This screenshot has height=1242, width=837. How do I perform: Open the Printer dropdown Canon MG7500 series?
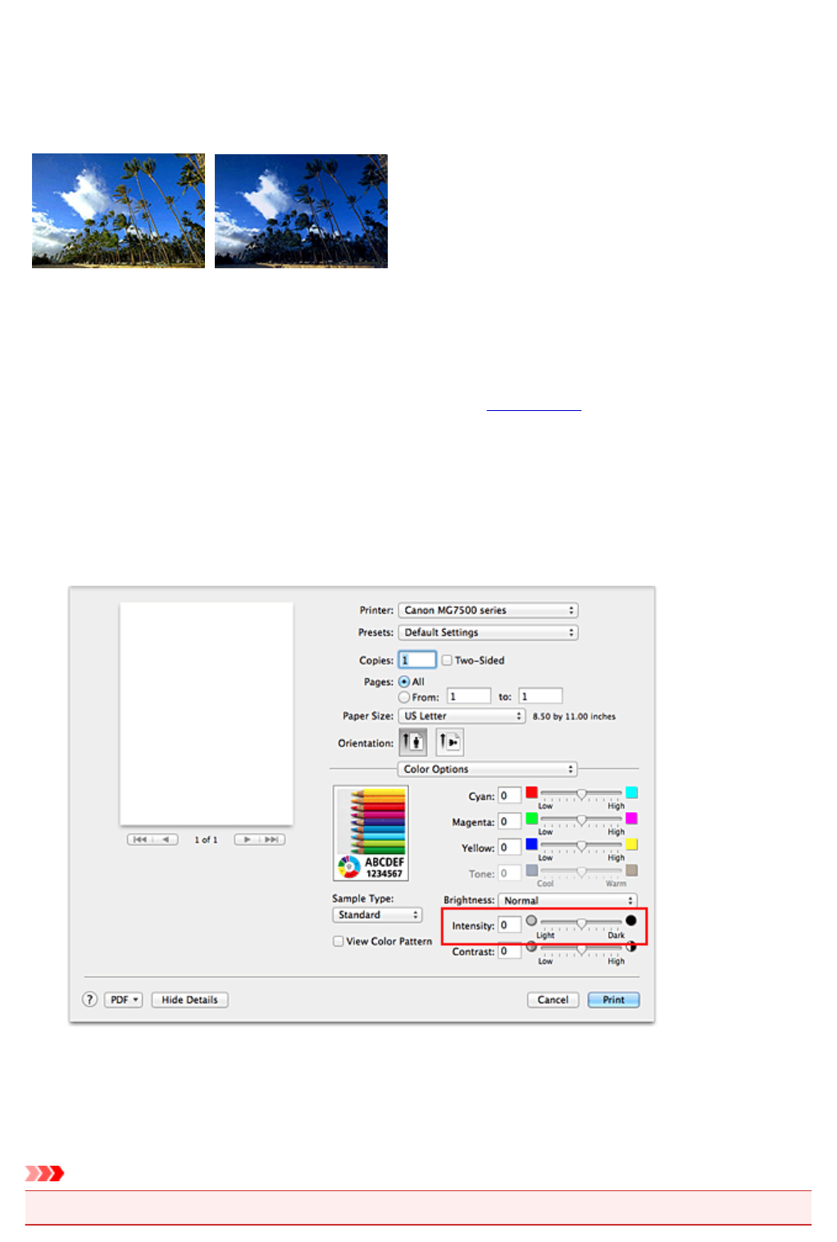[488, 610]
